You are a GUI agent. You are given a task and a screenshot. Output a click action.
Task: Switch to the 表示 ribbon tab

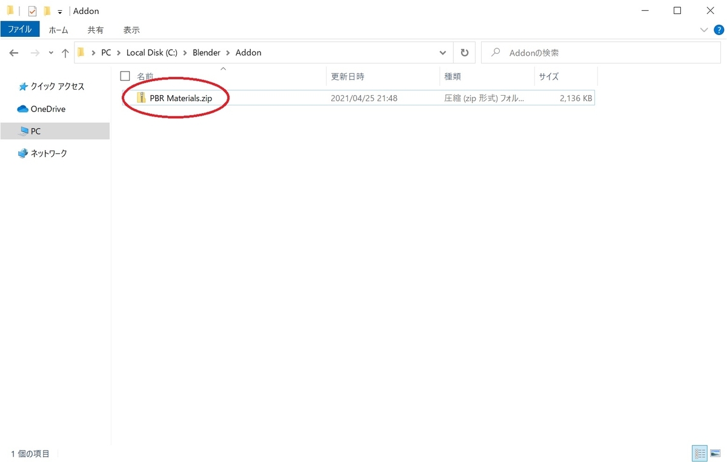(x=131, y=30)
